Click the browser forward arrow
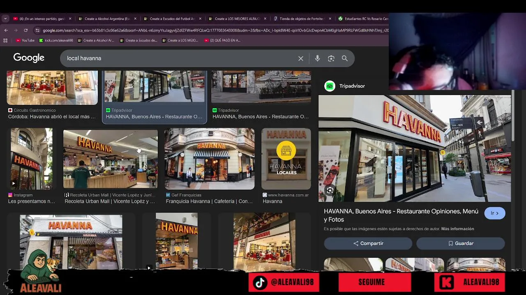 tap(16, 30)
